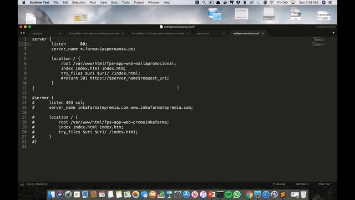Open iTunes from the Dock

tap(203, 194)
